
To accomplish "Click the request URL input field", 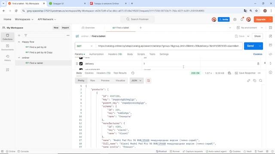I will tap(169, 46).
